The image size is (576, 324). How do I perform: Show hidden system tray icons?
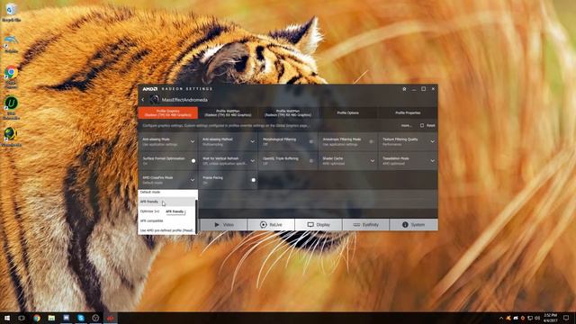point(501,318)
